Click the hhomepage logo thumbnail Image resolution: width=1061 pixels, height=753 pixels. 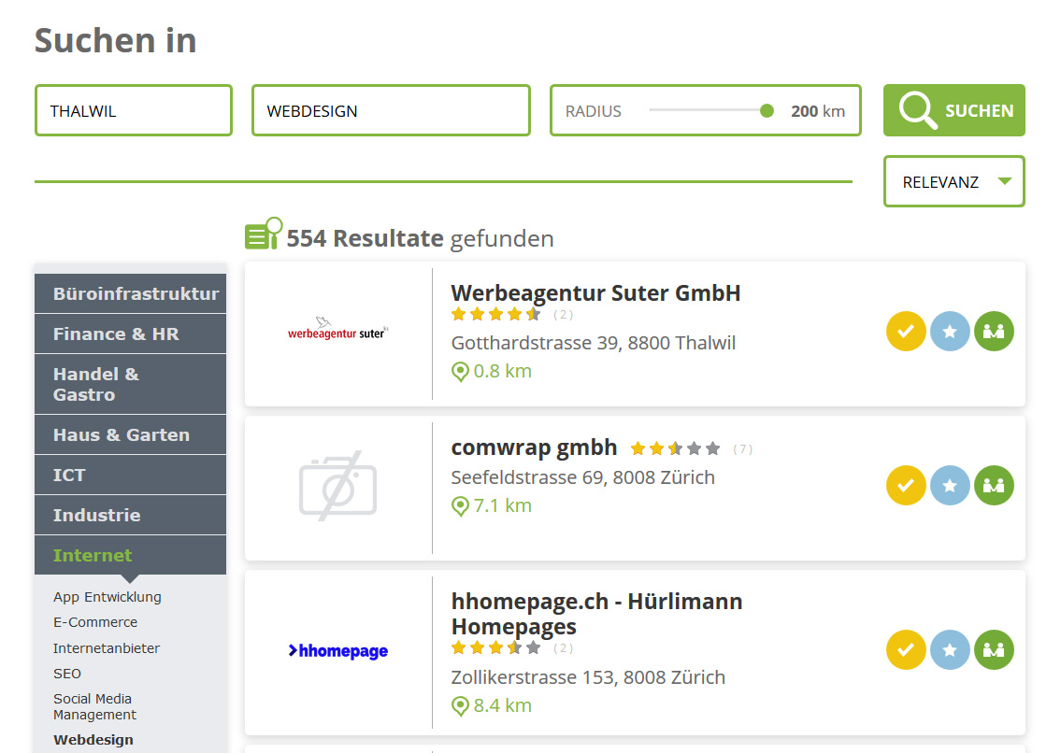coord(337,651)
